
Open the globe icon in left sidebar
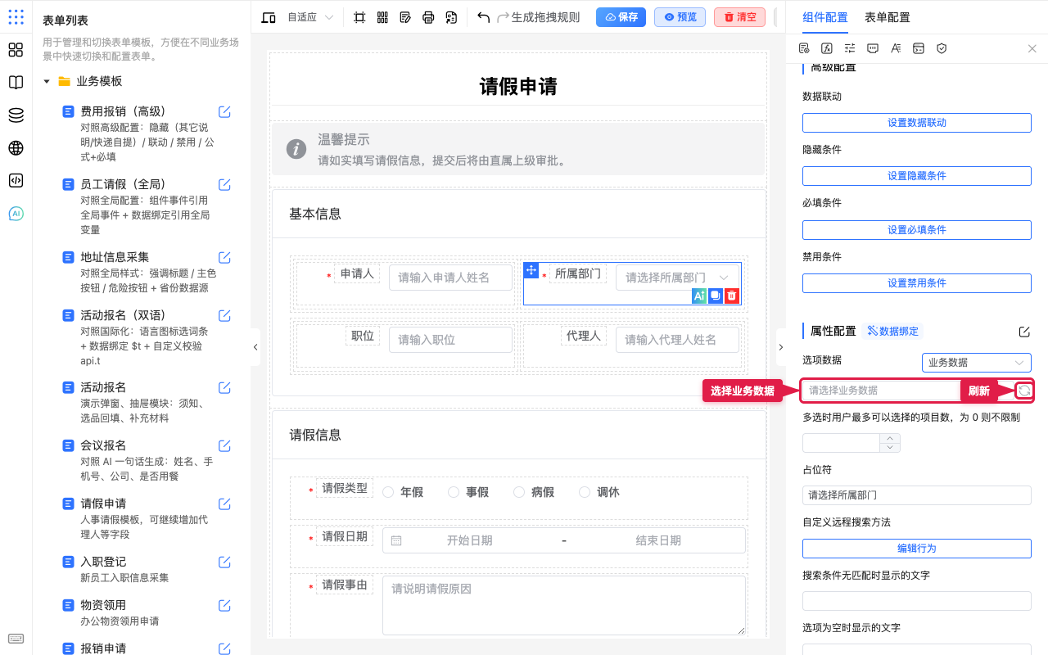tap(16, 148)
